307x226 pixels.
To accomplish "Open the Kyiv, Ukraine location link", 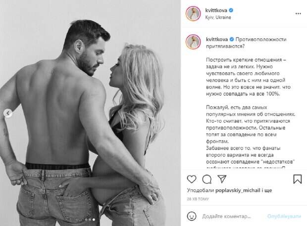I will [x=218, y=17].
